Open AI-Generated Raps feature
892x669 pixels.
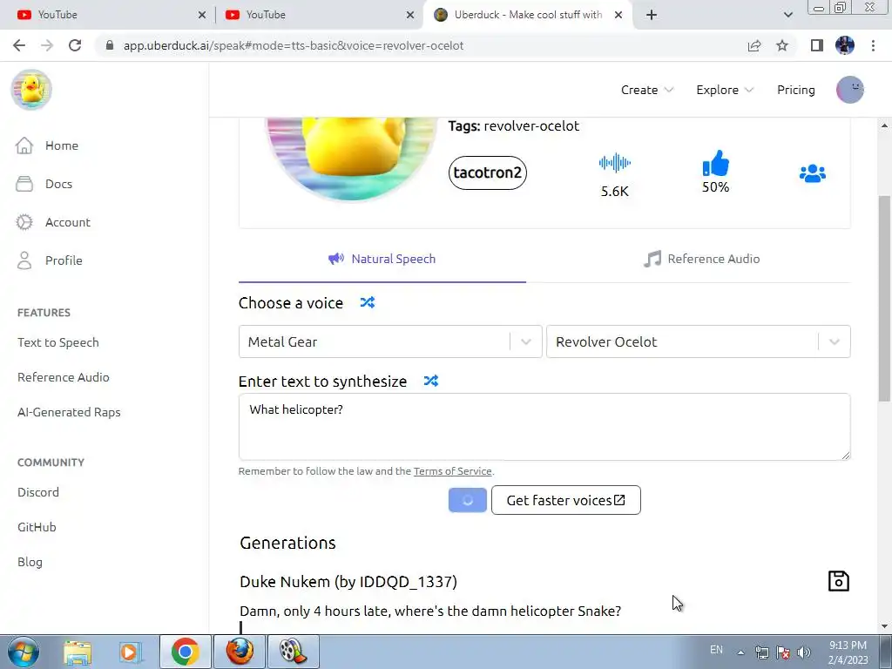click(69, 412)
